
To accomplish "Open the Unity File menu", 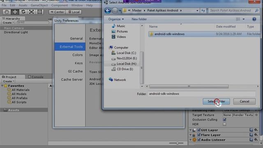I will point(4,5).
